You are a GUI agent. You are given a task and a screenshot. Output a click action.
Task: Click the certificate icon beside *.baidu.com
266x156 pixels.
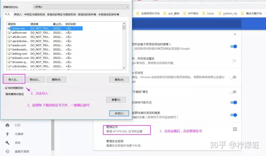point(9,45)
